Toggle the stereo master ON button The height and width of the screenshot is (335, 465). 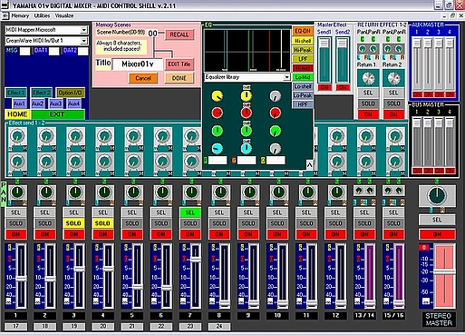pyautogui.click(x=437, y=234)
